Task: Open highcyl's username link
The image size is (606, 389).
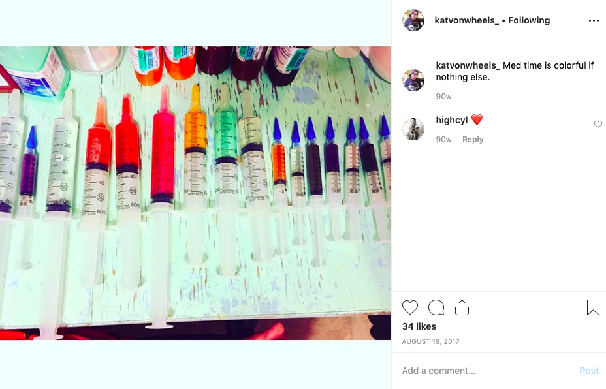Action: (452, 120)
